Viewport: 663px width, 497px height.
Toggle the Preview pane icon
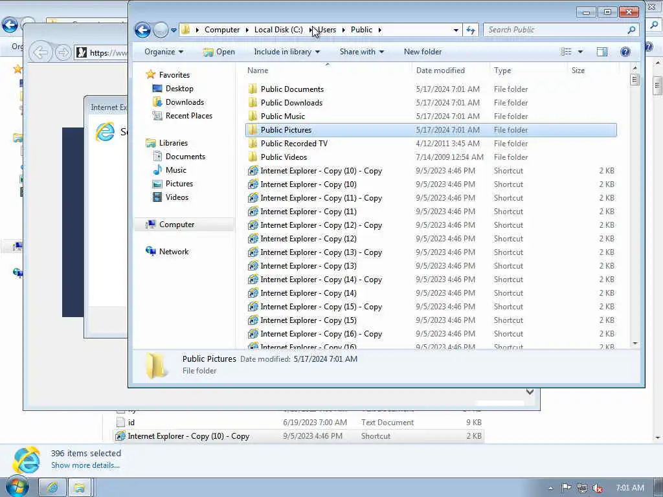coord(601,52)
